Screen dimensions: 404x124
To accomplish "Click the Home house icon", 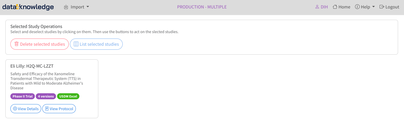I will [x=335, y=7].
